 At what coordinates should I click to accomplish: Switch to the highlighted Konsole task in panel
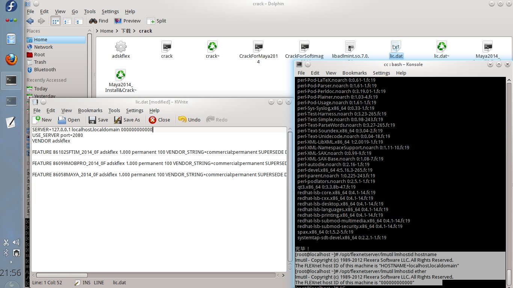[11, 80]
